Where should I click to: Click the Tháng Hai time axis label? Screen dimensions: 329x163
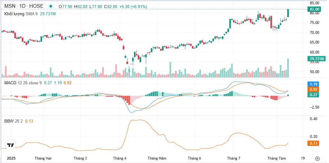tap(43, 158)
